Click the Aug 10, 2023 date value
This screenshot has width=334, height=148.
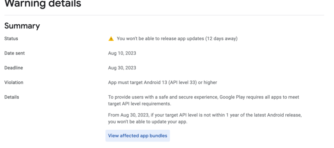pos(122,53)
